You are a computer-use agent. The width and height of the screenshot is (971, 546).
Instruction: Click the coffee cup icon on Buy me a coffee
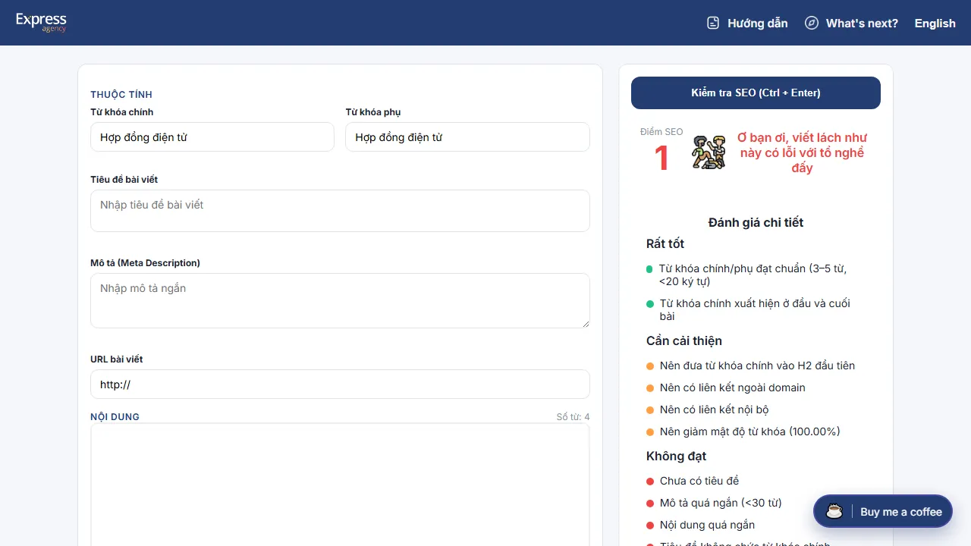834,511
